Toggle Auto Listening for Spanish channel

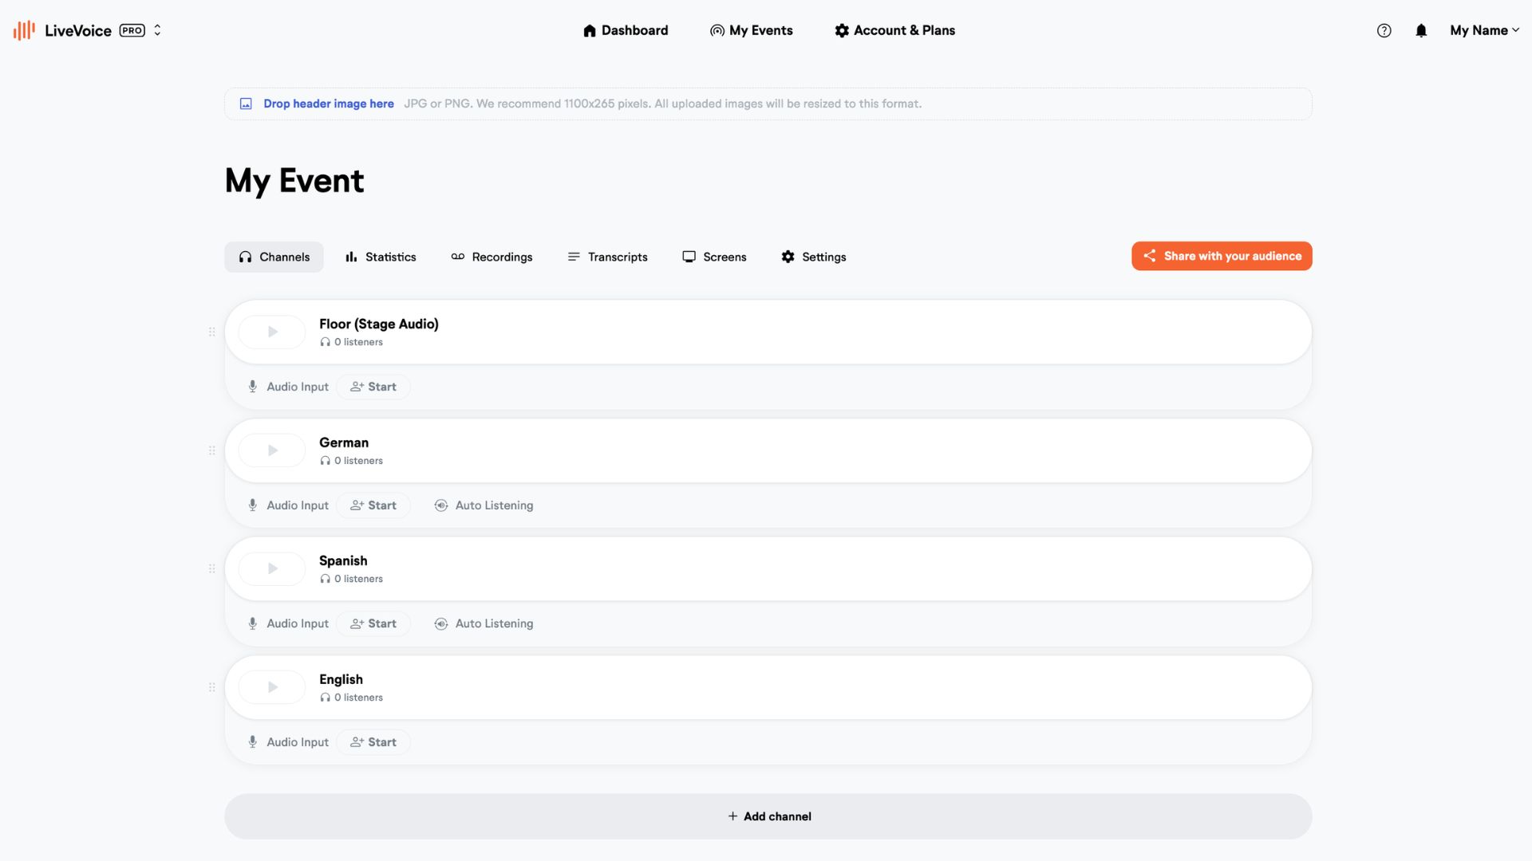[484, 623]
